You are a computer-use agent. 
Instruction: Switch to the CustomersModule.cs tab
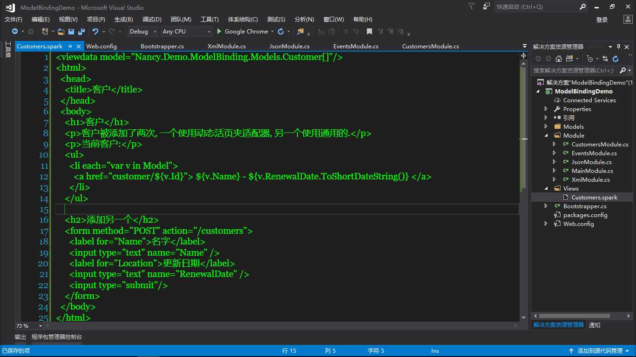pos(431,46)
